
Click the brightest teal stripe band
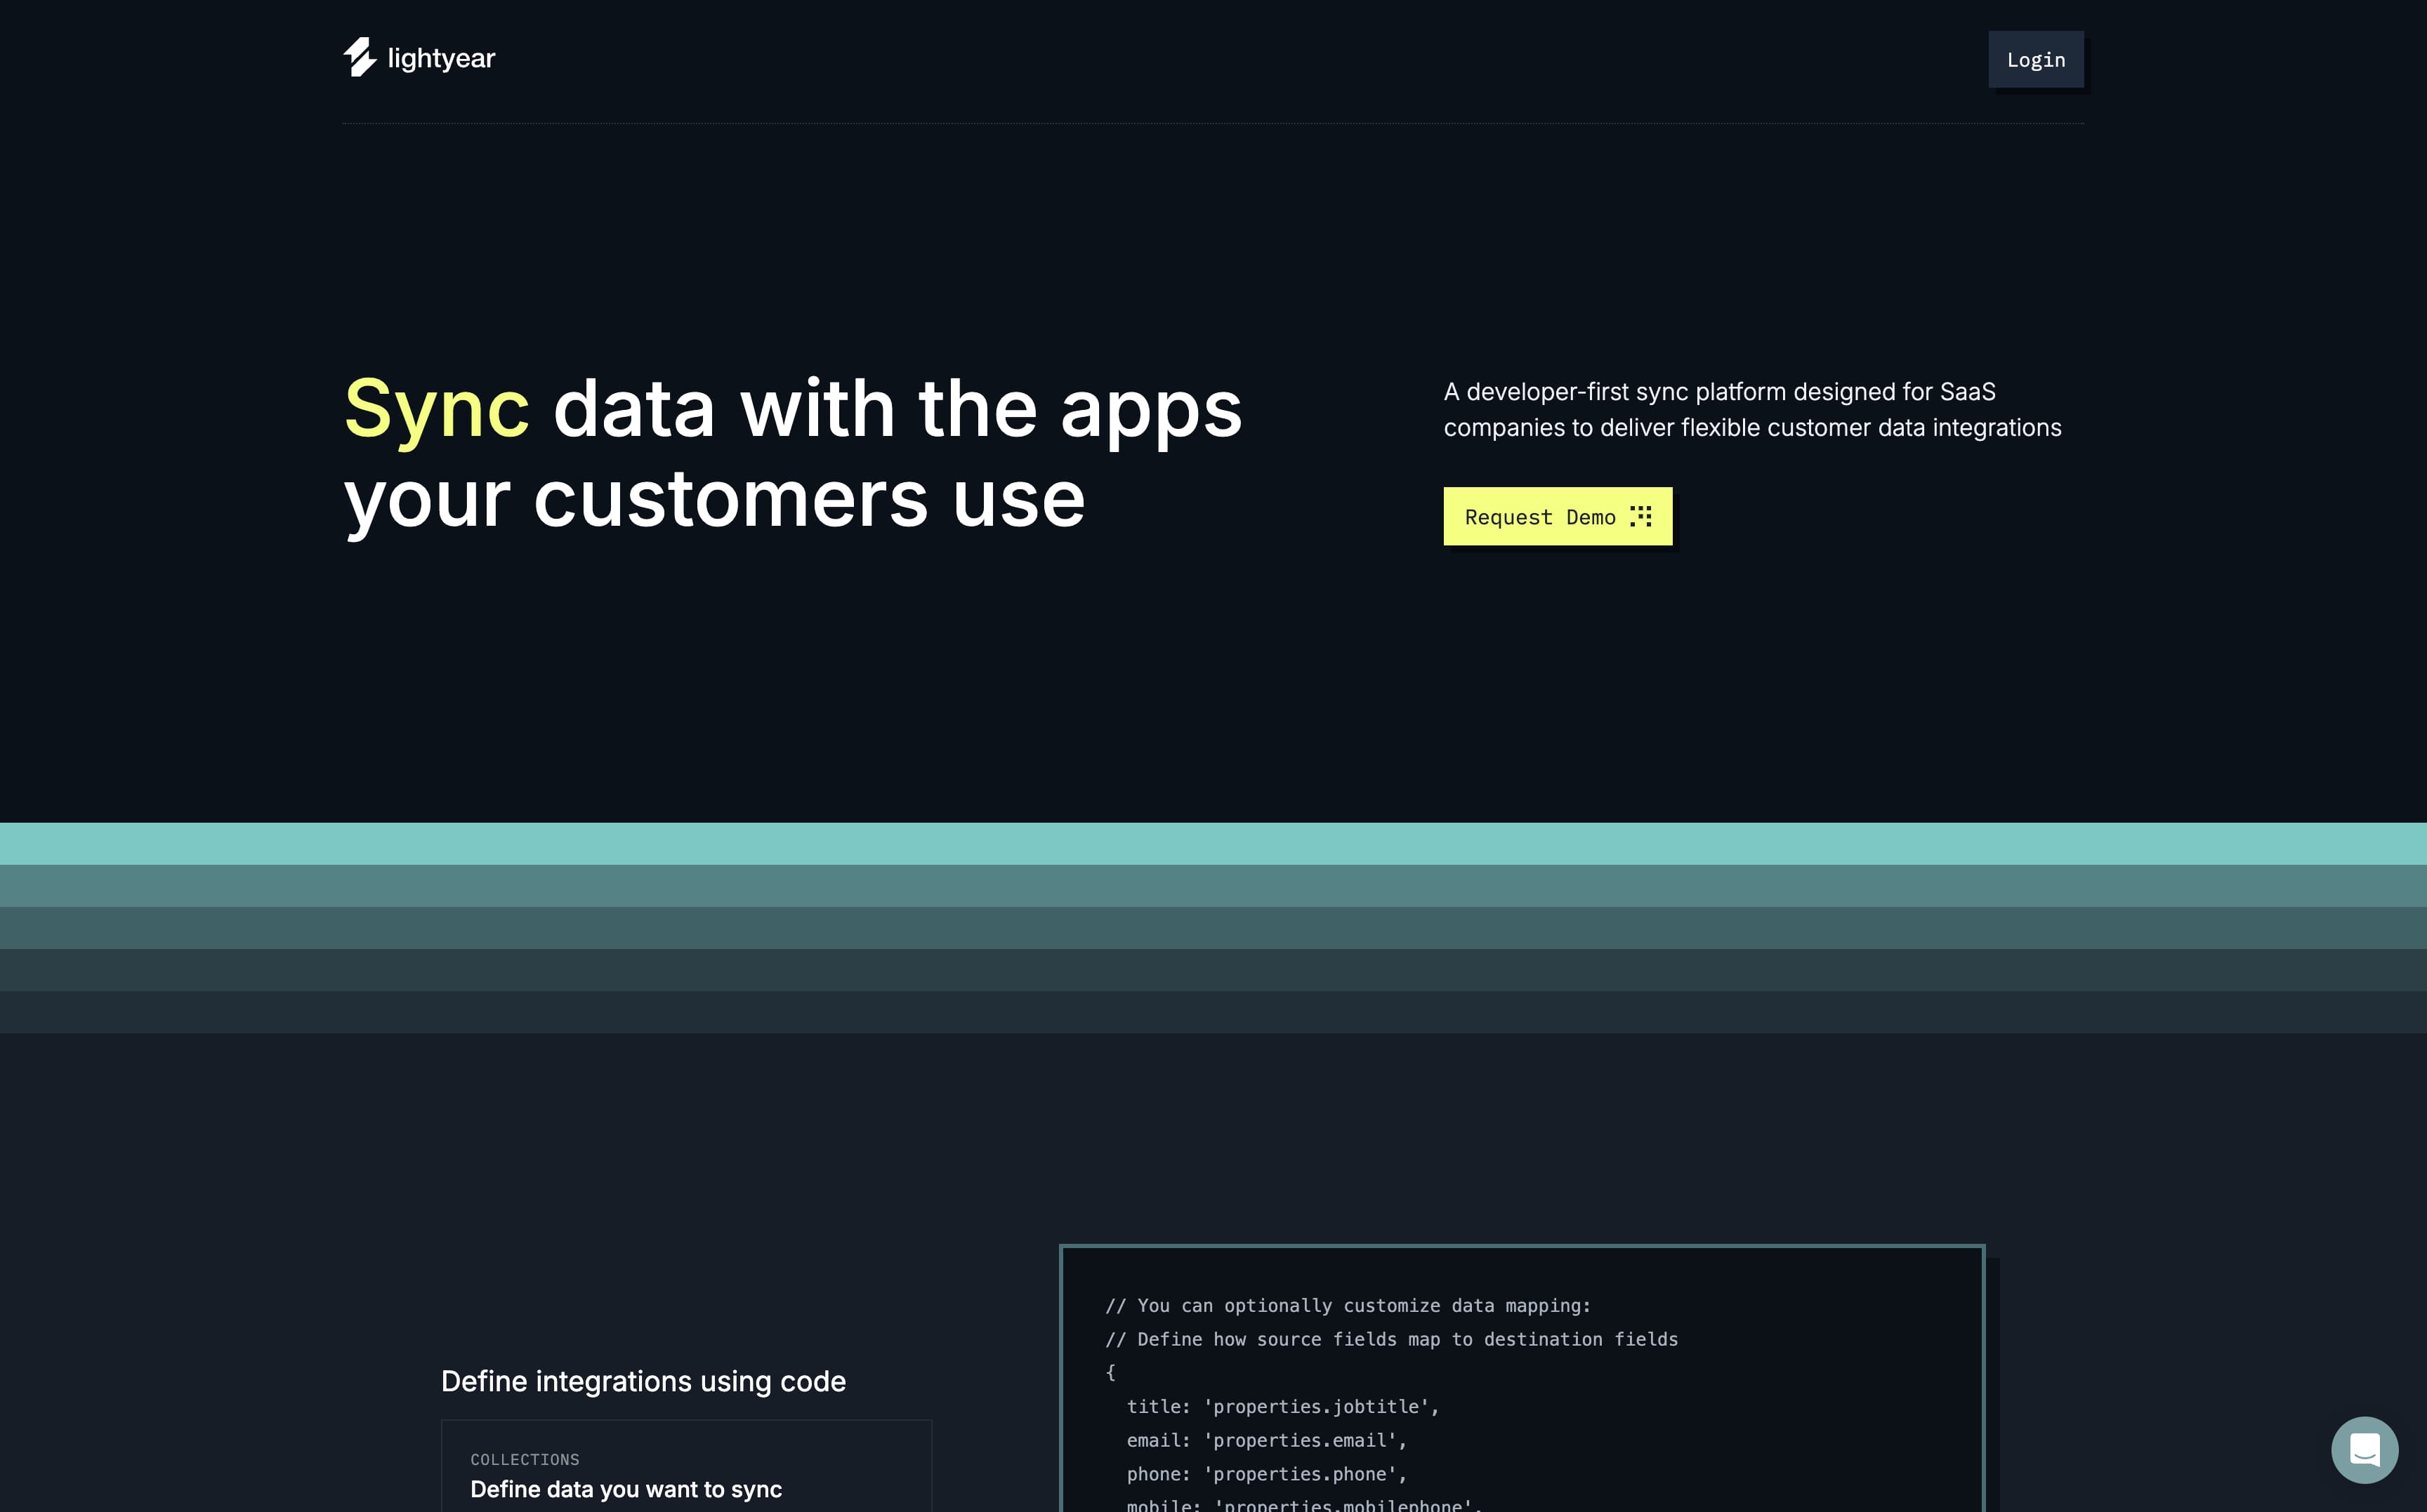1213,844
